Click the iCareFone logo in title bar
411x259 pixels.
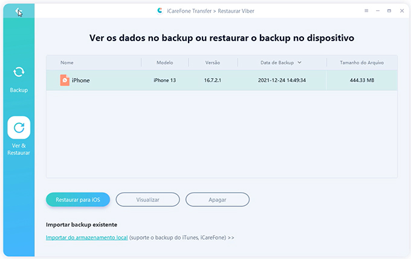(x=160, y=11)
